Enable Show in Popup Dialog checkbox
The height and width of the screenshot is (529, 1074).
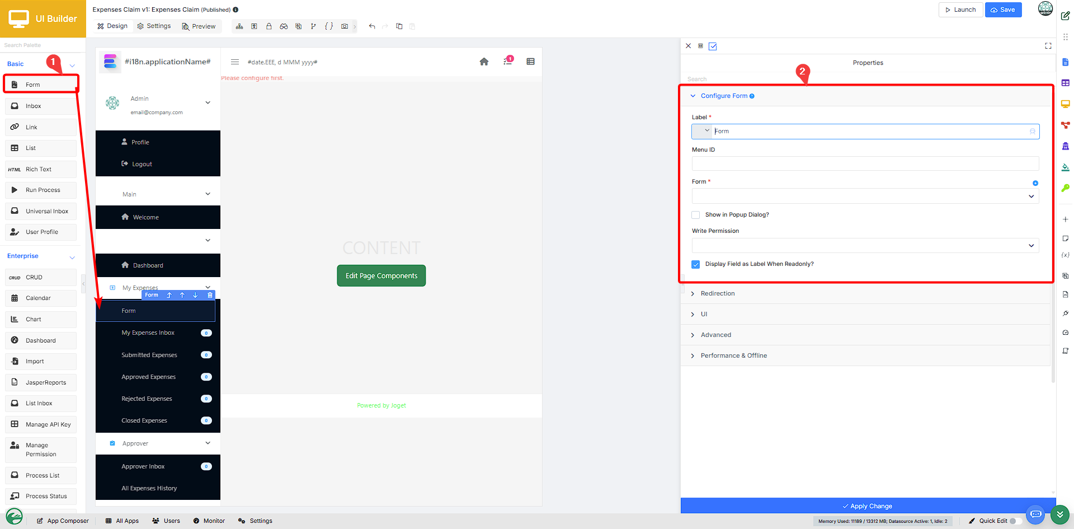tap(695, 215)
